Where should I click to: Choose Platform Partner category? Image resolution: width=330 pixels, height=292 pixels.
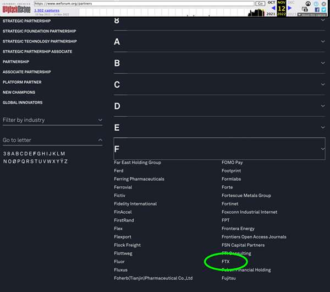(x=22, y=82)
